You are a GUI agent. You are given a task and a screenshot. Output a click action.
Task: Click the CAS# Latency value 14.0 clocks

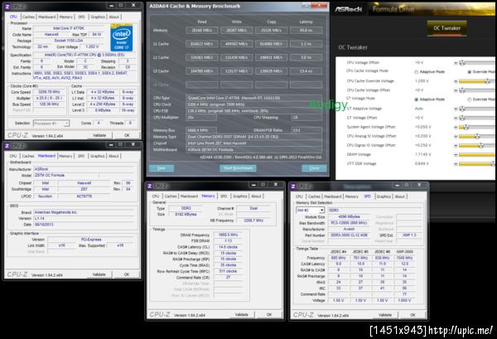point(228,247)
